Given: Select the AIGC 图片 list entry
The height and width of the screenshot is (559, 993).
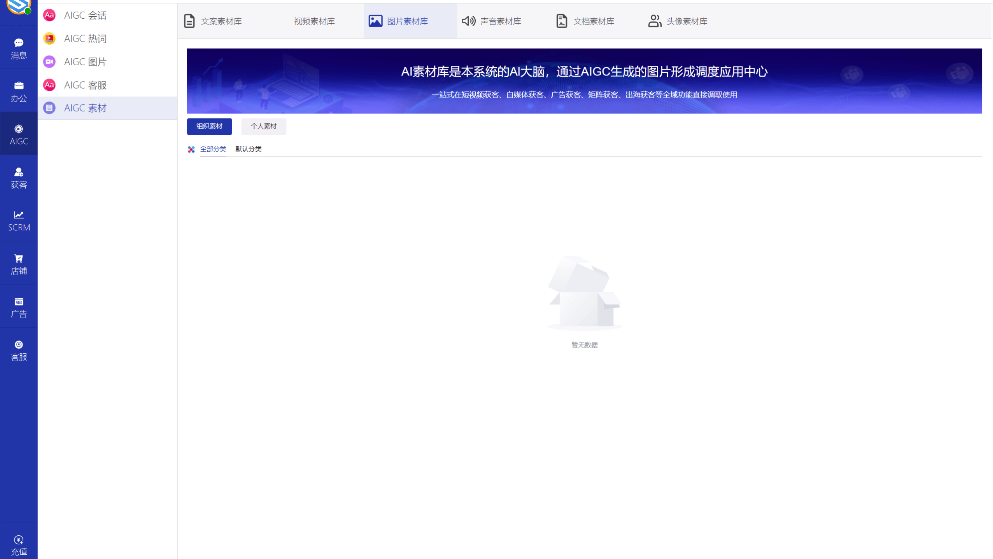Looking at the screenshot, I should pyautogui.click(x=85, y=61).
